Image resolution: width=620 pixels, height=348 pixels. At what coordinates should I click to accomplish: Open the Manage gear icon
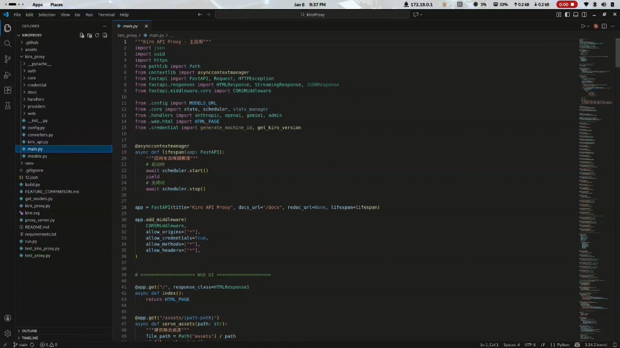(7, 333)
